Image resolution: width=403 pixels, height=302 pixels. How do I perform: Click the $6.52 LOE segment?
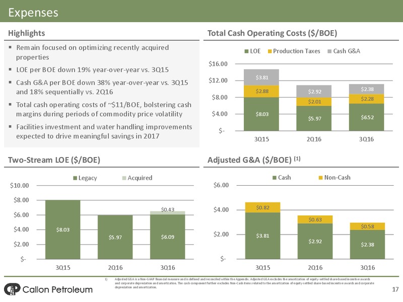(366, 117)
